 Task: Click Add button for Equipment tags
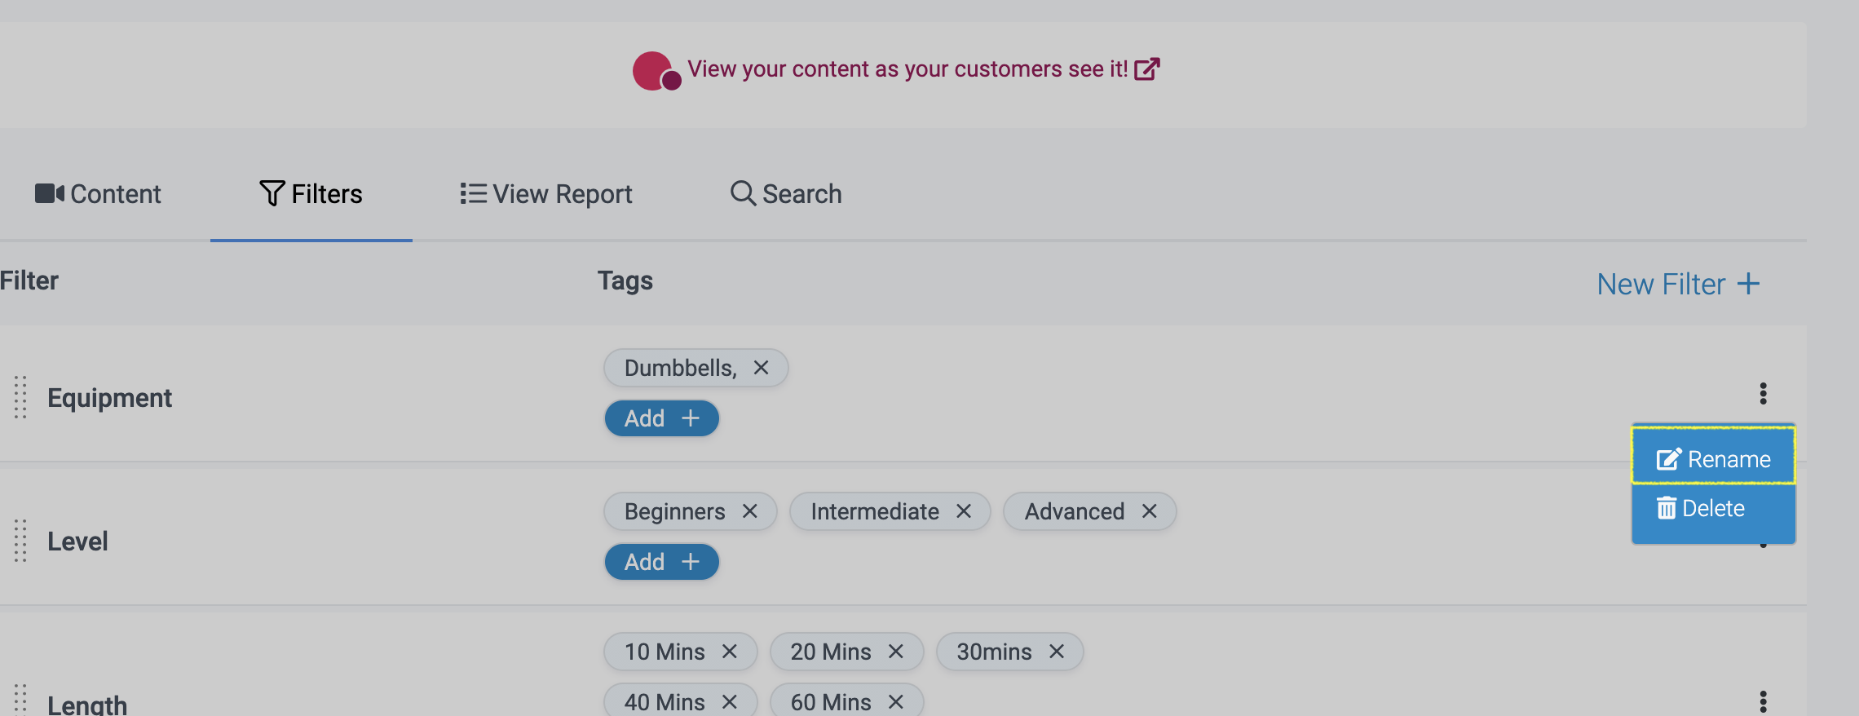click(661, 418)
